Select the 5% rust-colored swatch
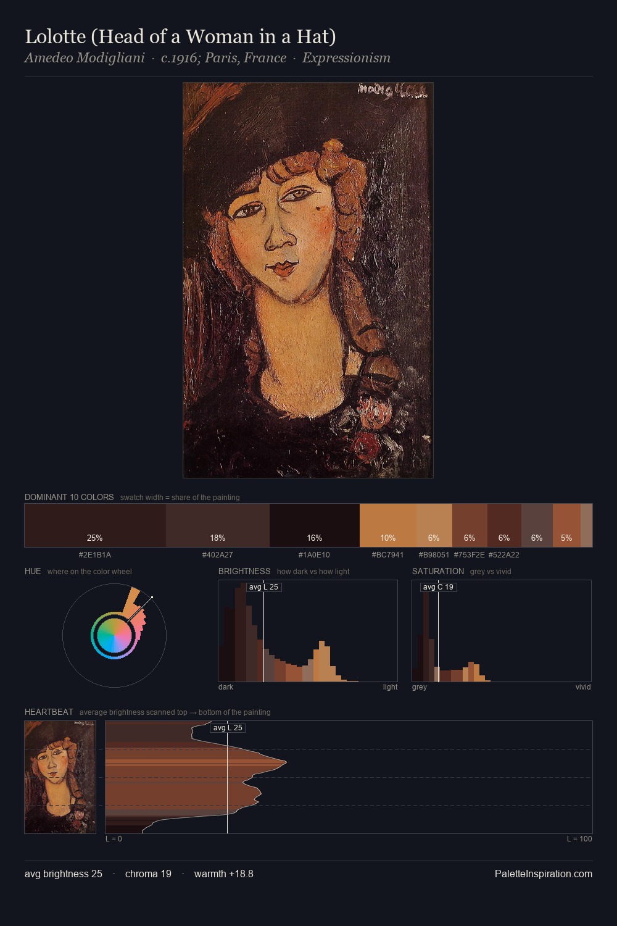The image size is (617, 926). click(x=566, y=525)
